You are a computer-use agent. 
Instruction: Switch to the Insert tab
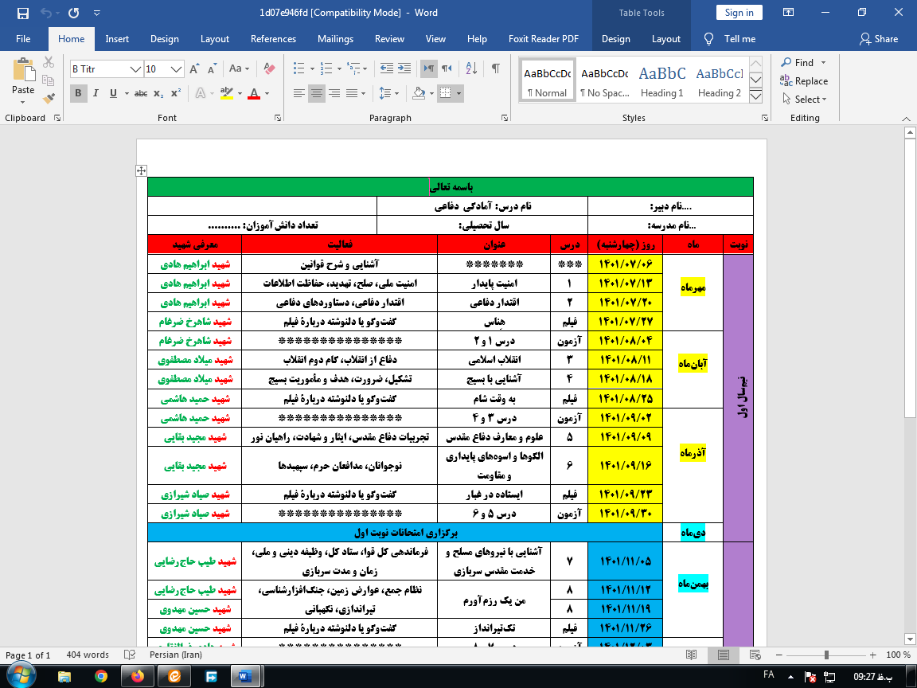click(x=117, y=39)
